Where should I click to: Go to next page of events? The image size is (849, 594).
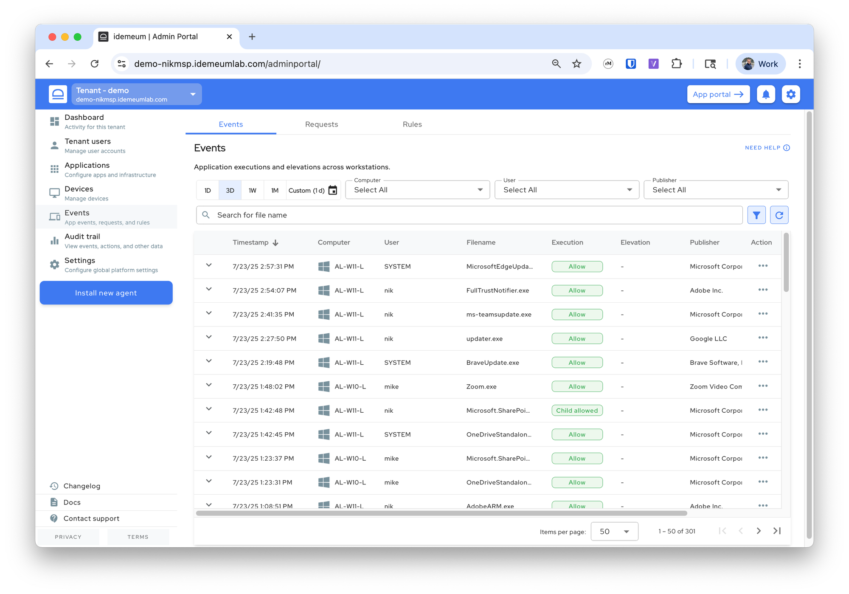[x=759, y=531]
